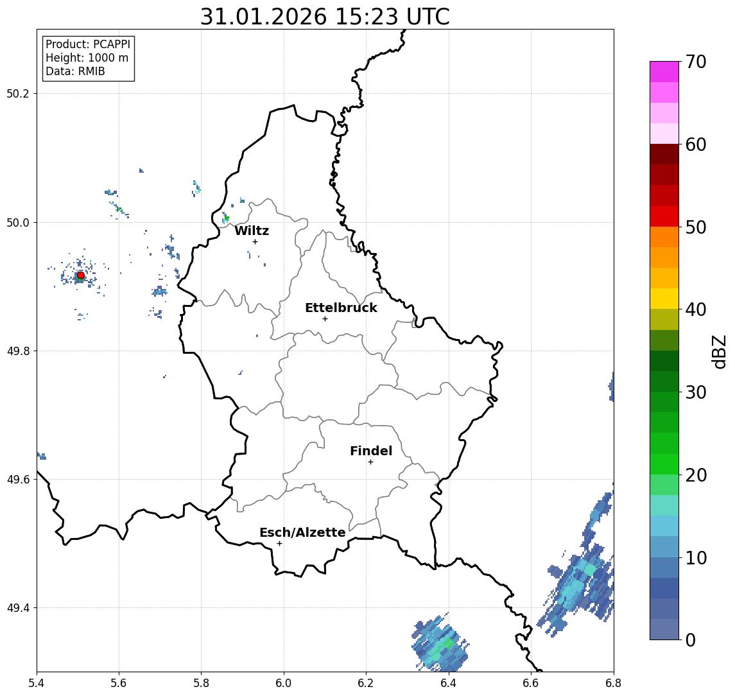Click the small green echo northwest of Wiltz
This screenshot has width=735, height=696.
(227, 218)
